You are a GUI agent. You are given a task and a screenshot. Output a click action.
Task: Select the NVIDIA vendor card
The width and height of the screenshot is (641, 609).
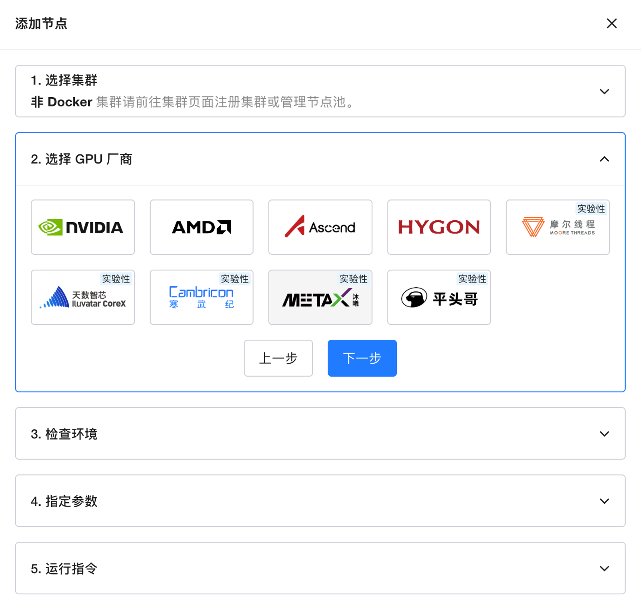(83, 227)
